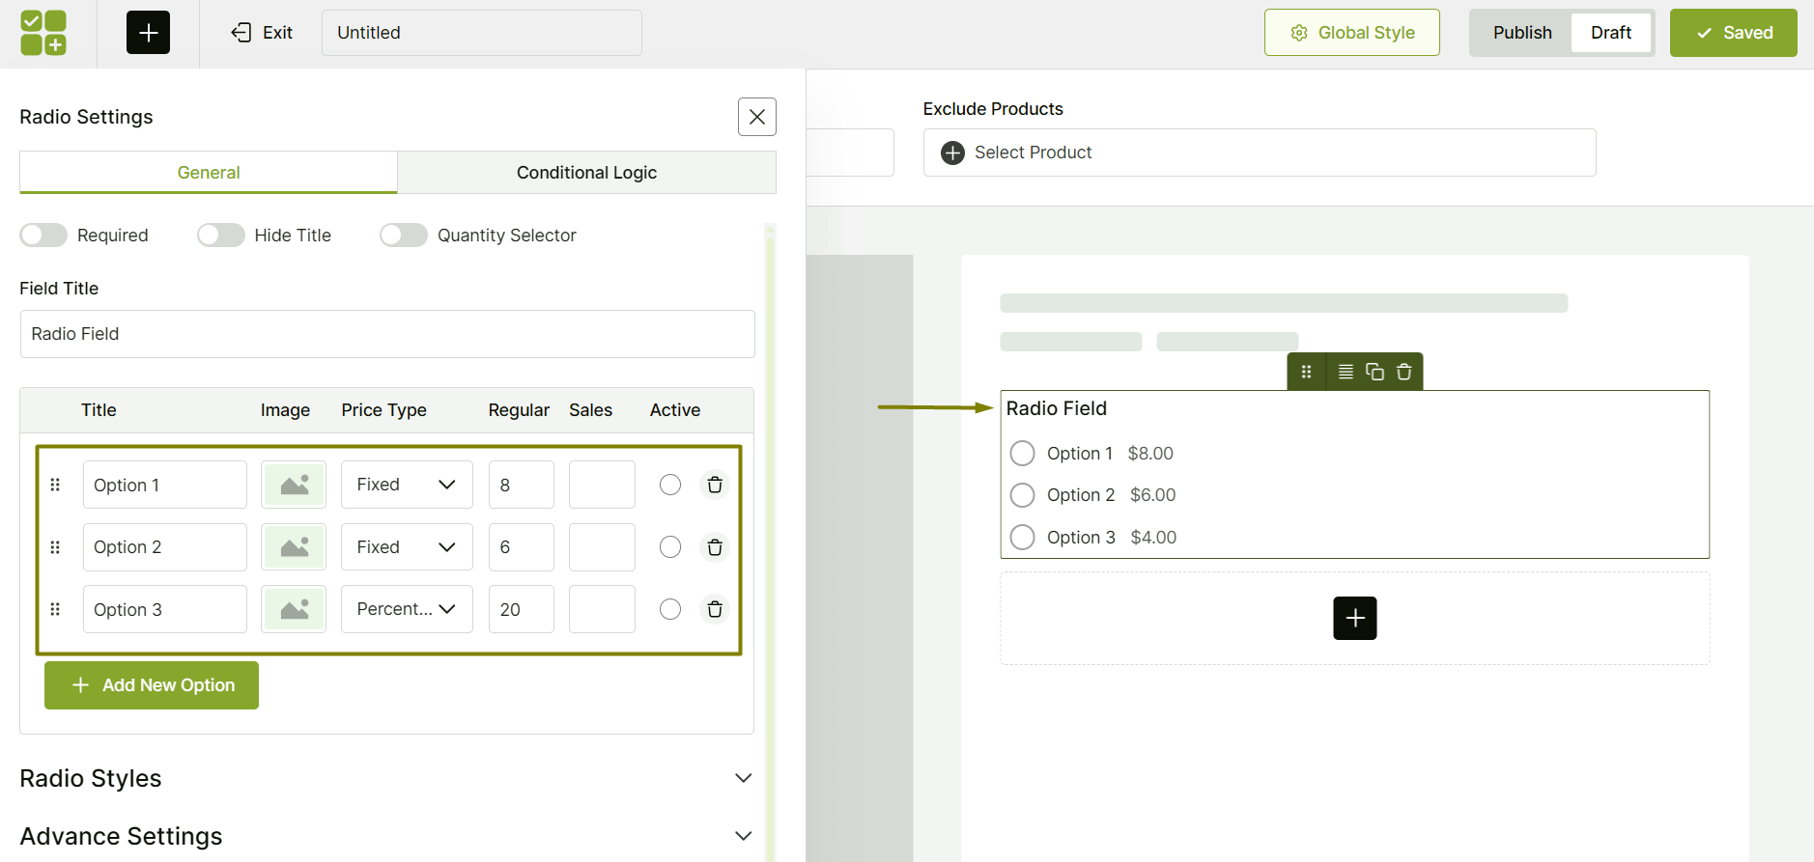The height and width of the screenshot is (862, 1814).
Task: Click the image placeholder for Option 2
Action: [294, 547]
